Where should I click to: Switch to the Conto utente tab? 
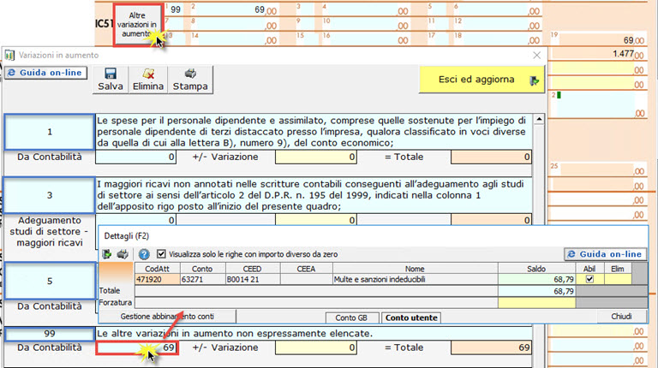(411, 318)
